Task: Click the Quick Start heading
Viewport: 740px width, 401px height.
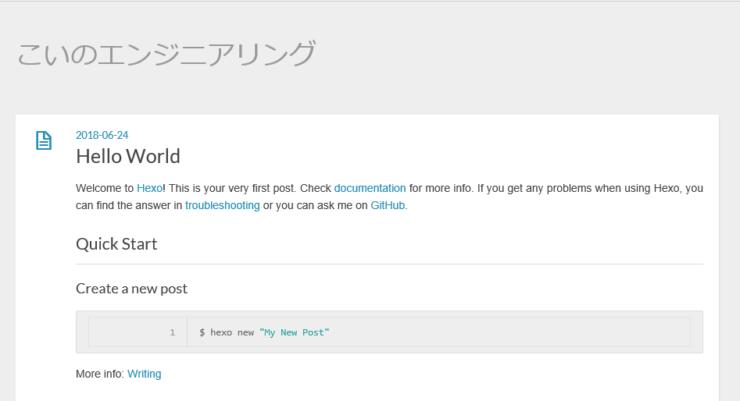Action: pos(116,244)
